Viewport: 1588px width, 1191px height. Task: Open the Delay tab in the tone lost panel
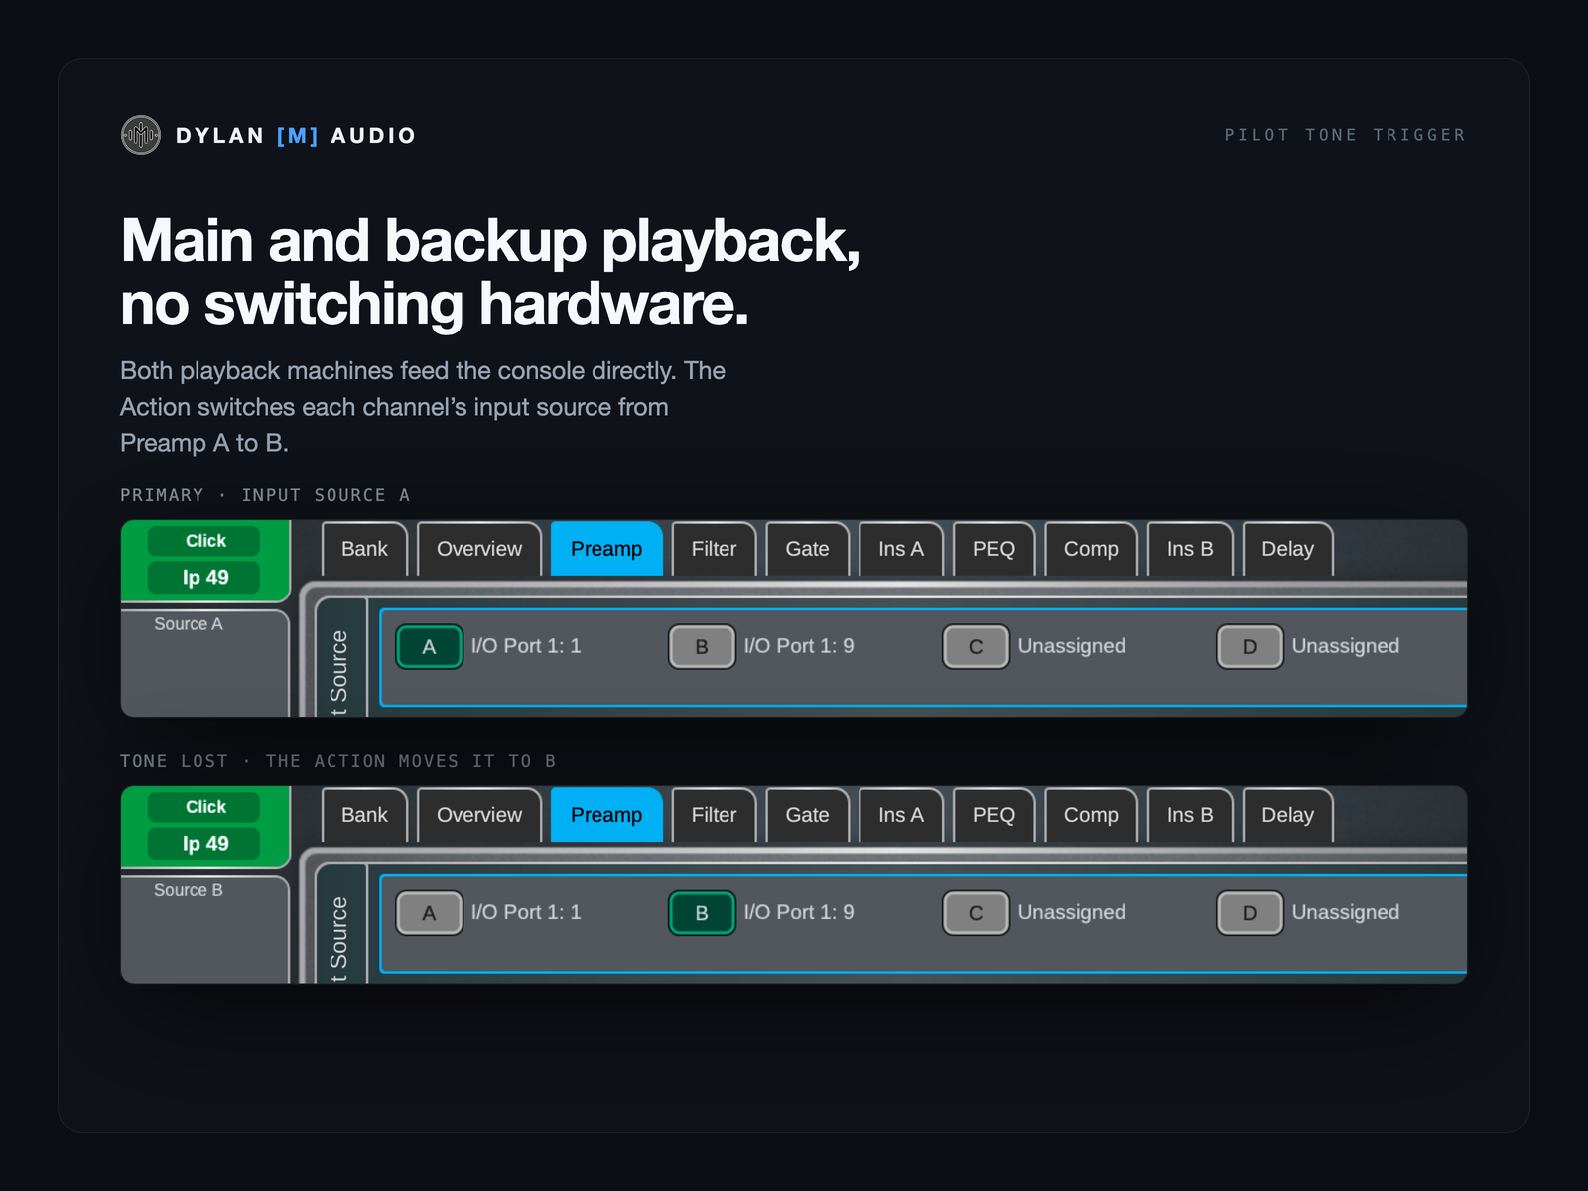coord(1287,815)
